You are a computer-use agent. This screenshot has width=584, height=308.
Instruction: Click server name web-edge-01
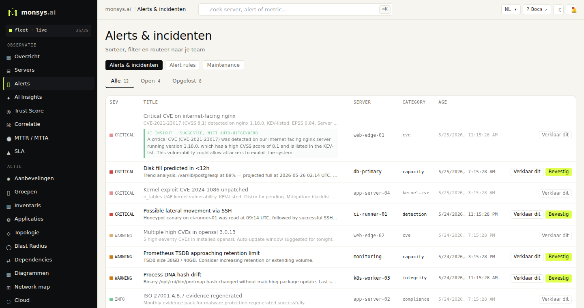click(x=369, y=135)
